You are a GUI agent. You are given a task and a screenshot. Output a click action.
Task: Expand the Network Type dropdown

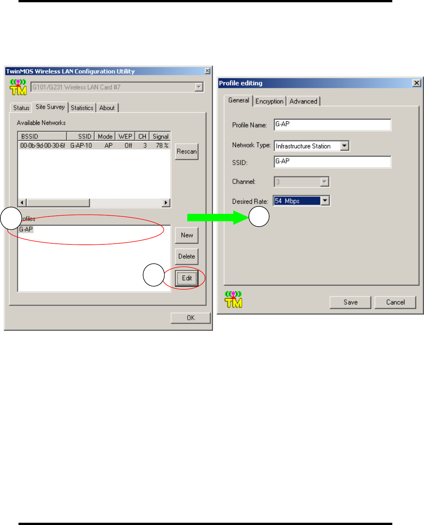[x=344, y=146]
